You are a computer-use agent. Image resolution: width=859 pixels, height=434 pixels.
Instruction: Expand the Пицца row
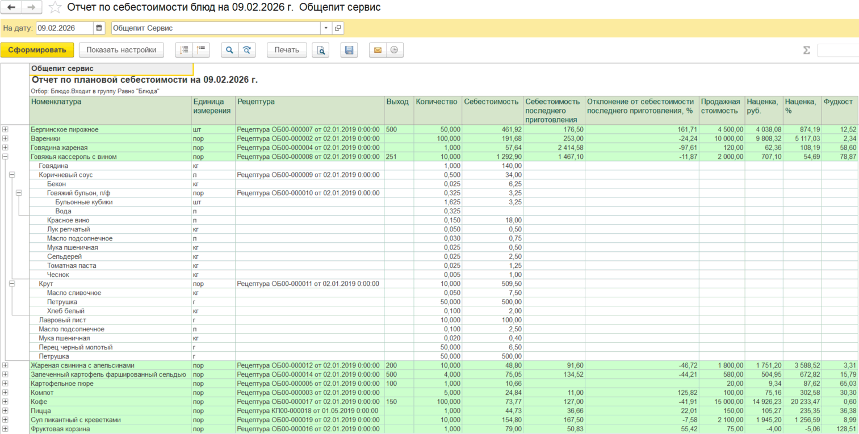pyautogui.click(x=6, y=411)
